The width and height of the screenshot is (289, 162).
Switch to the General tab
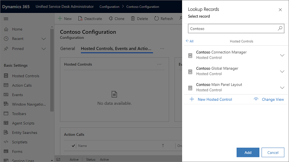[68, 49]
